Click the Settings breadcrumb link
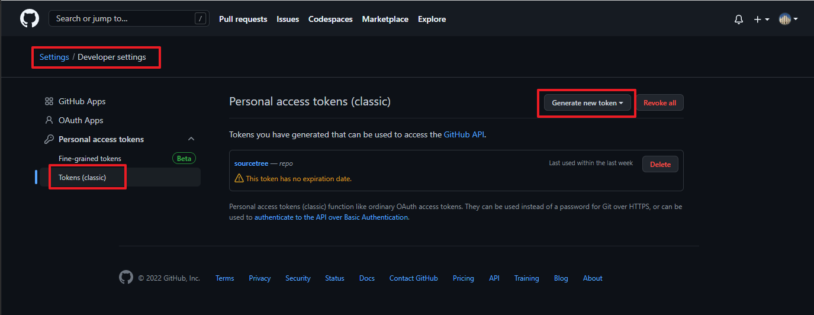The image size is (814, 315). (54, 57)
